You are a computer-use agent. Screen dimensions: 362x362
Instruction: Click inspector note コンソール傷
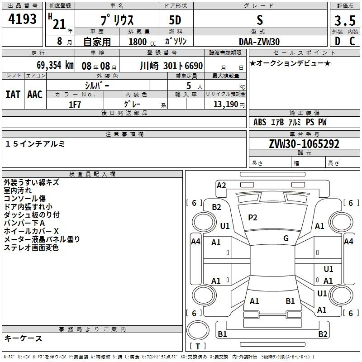point(25,198)
